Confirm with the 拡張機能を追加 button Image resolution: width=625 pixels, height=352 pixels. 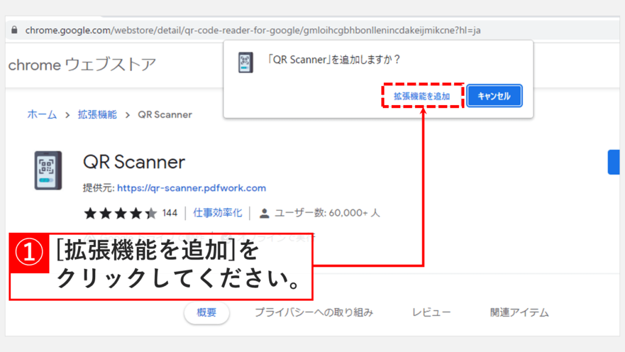(x=422, y=96)
